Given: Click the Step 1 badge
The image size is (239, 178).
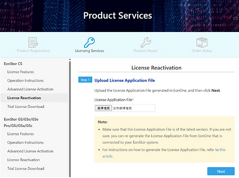Looking at the screenshot, I should pyautogui.click(x=85, y=80).
